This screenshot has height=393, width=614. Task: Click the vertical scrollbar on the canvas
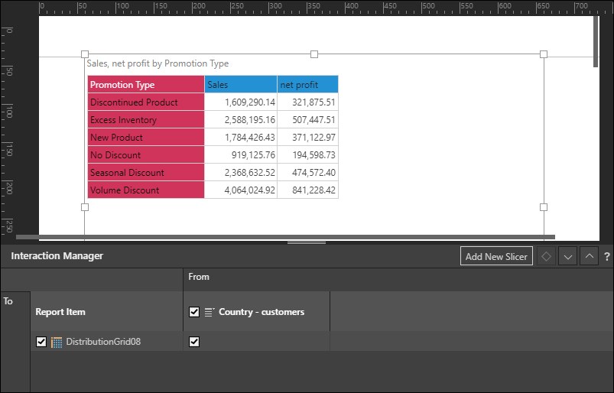[596, 41]
